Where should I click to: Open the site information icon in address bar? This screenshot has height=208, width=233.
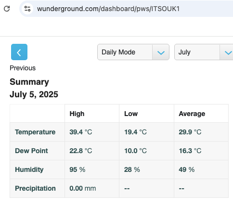[x=27, y=9]
